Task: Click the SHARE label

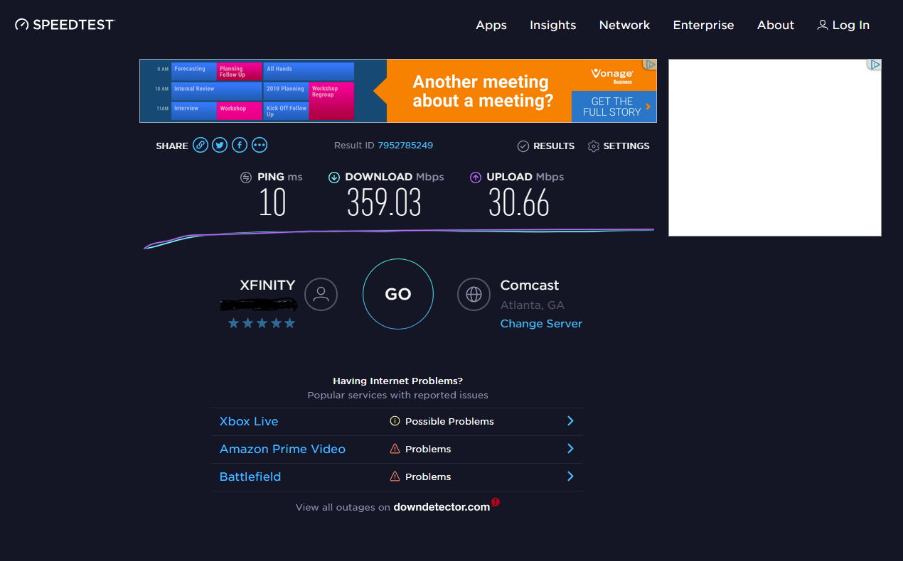Action: point(172,146)
